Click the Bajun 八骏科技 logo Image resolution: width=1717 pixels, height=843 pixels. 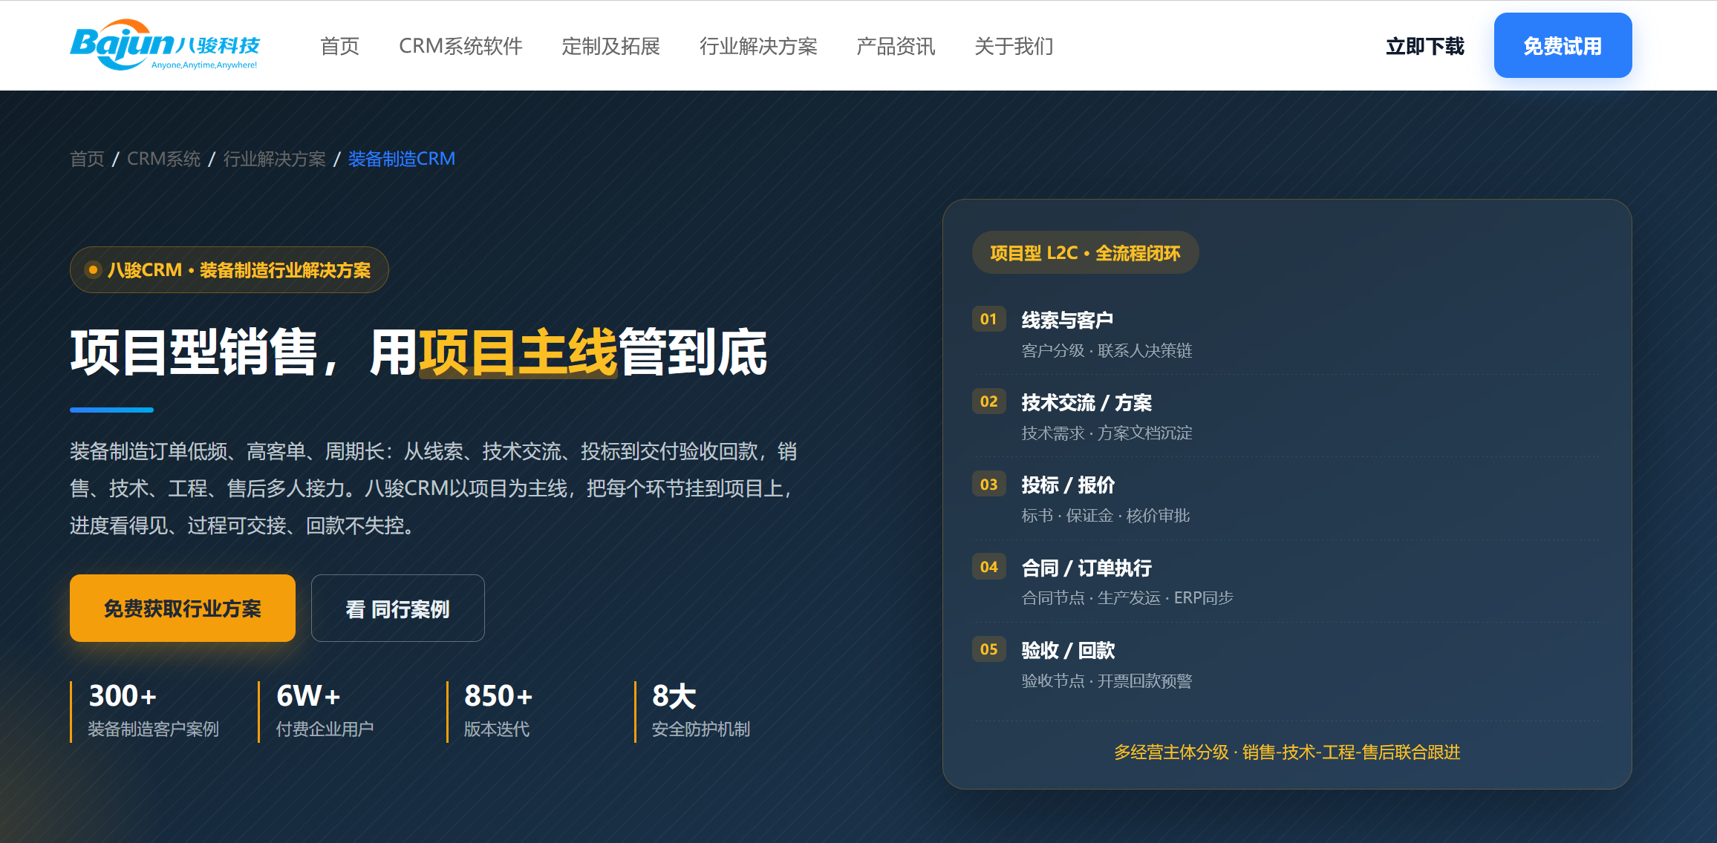(165, 45)
